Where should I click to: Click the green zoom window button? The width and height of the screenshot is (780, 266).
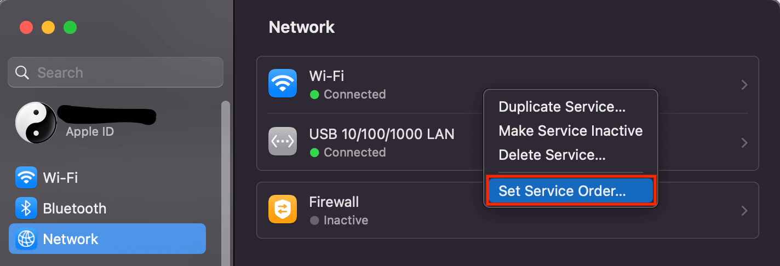(x=70, y=27)
